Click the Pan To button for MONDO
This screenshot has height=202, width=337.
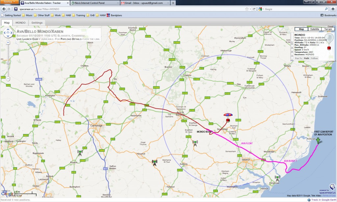298,58
